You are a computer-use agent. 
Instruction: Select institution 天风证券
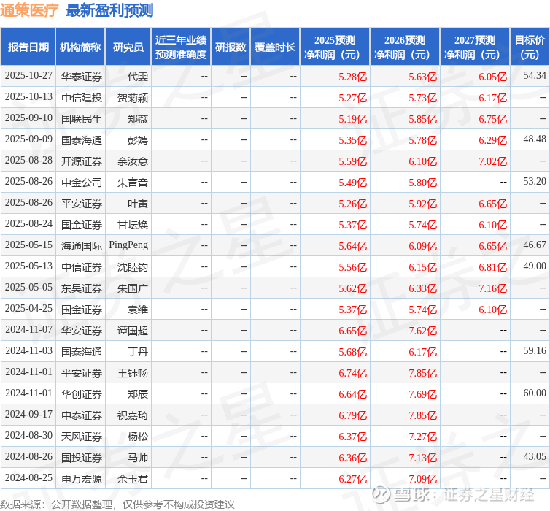pyautogui.click(x=82, y=437)
